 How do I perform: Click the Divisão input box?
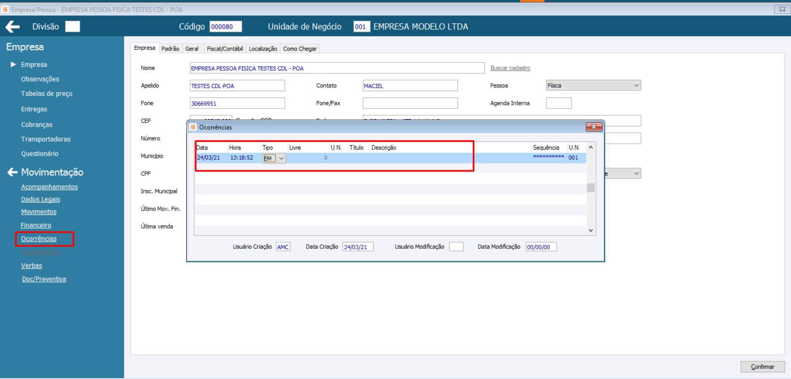click(72, 27)
